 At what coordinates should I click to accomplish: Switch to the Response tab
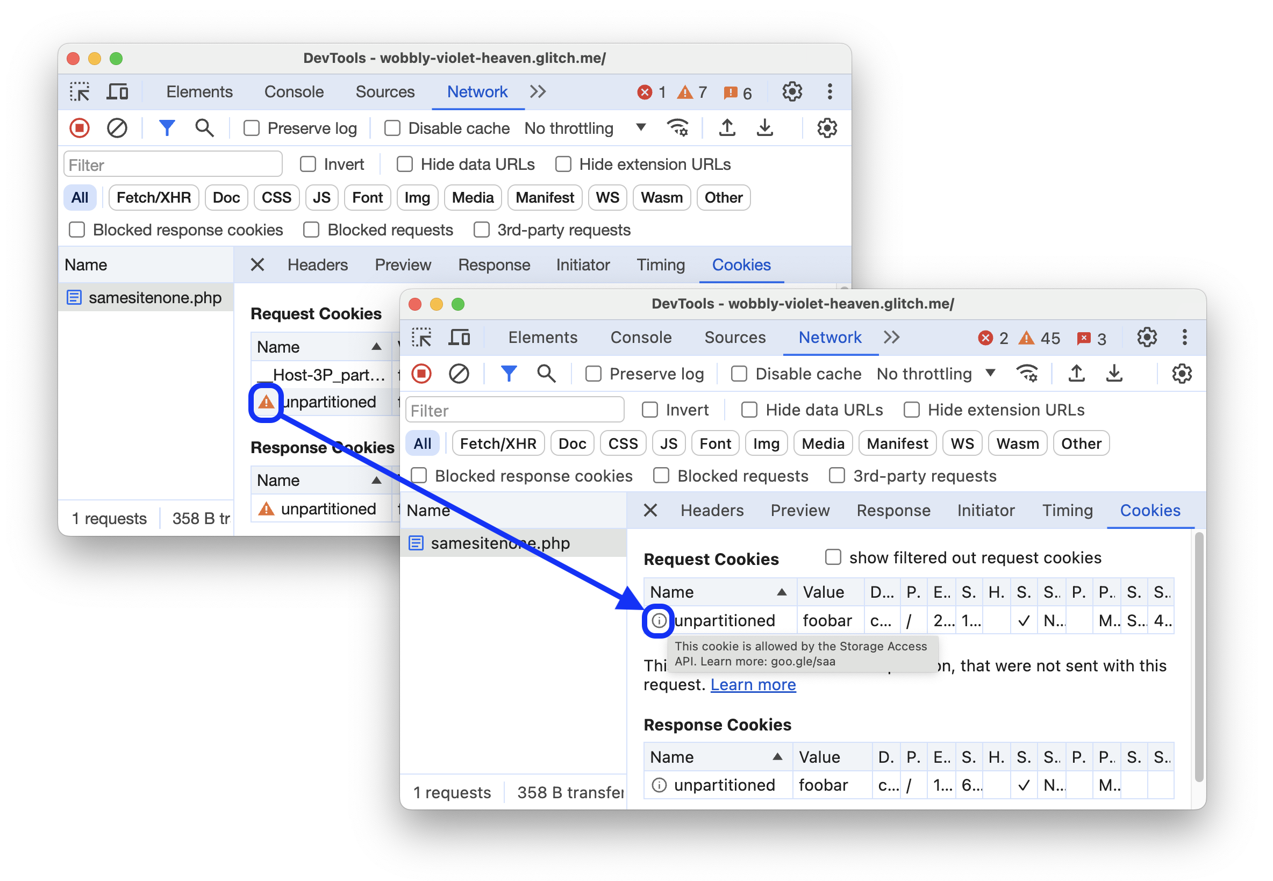892,510
